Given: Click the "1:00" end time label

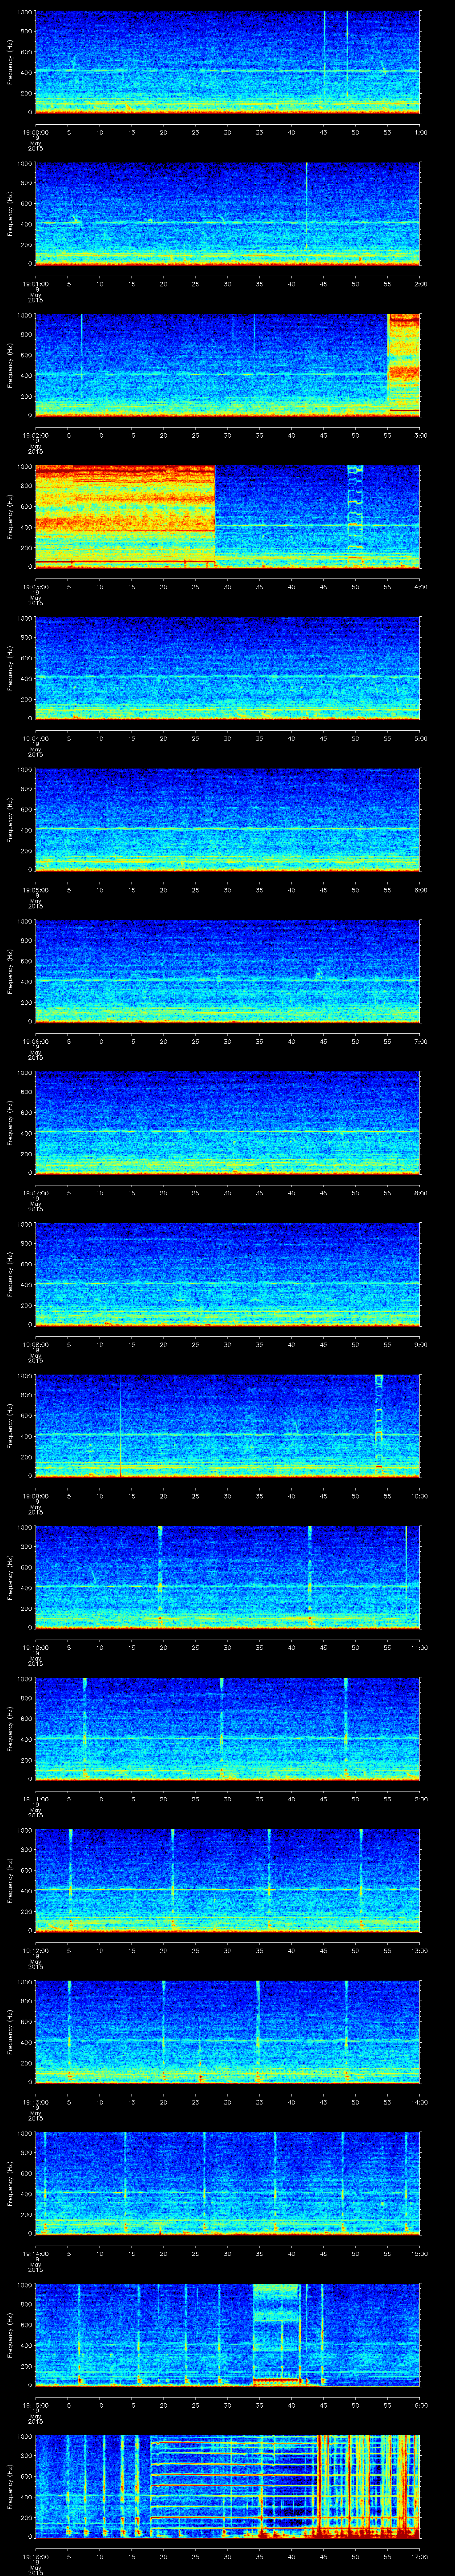Looking at the screenshot, I should click(420, 132).
